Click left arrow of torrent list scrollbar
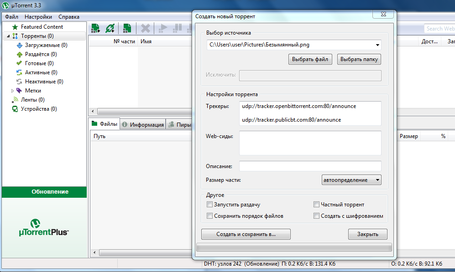Viewport: 455px width, 272px height. click(93, 111)
